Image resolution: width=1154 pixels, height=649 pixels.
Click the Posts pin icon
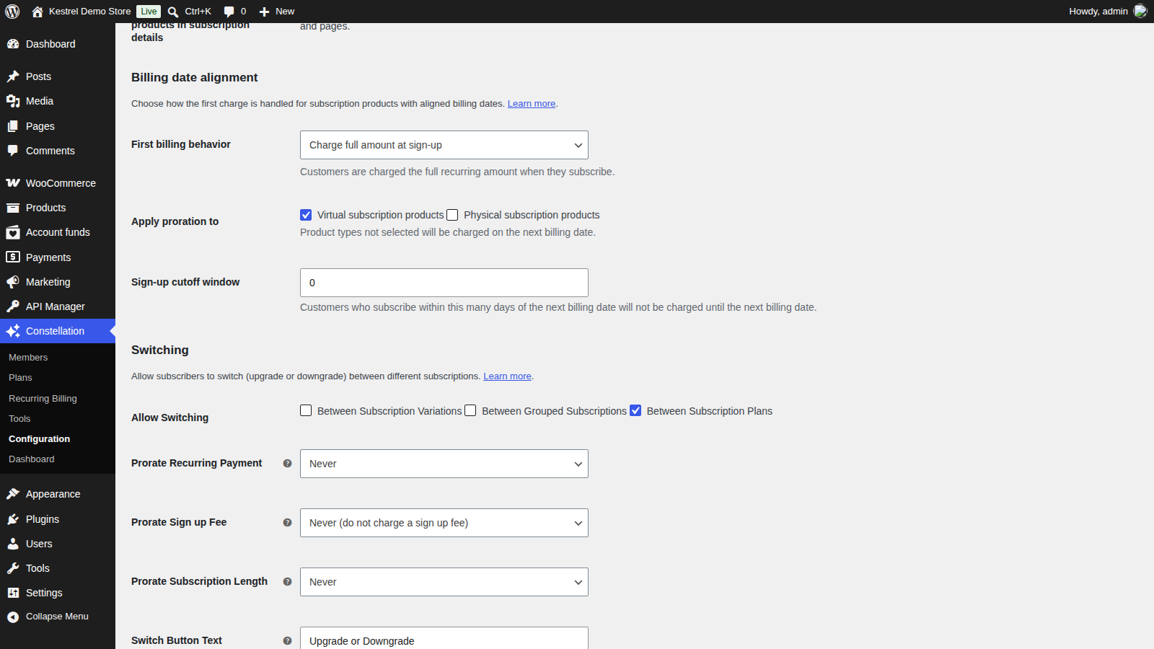pos(13,76)
